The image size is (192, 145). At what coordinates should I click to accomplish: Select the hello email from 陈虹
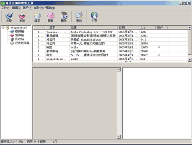(x=110, y=47)
